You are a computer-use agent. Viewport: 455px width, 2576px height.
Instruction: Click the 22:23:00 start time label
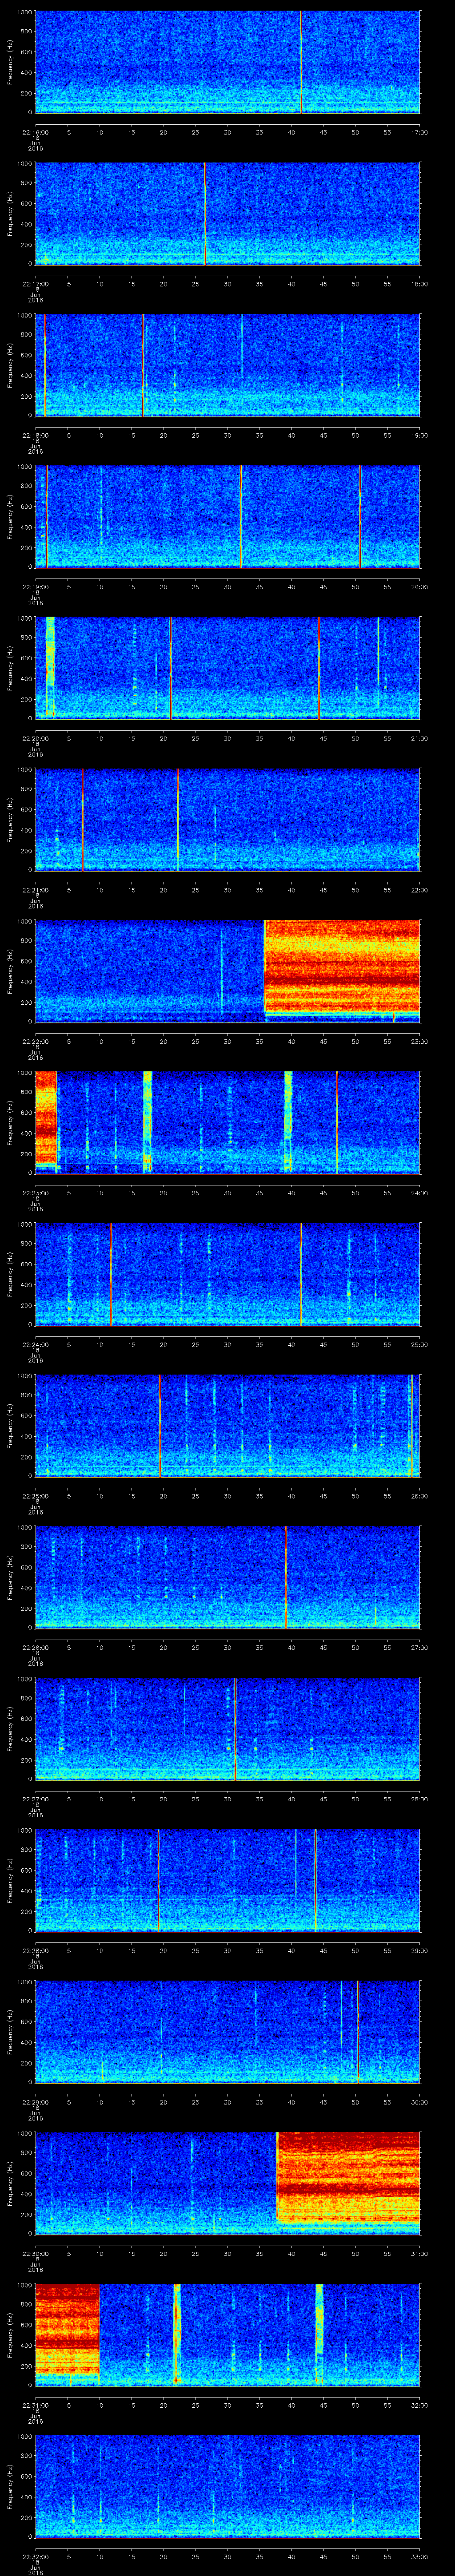click(35, 1192)
